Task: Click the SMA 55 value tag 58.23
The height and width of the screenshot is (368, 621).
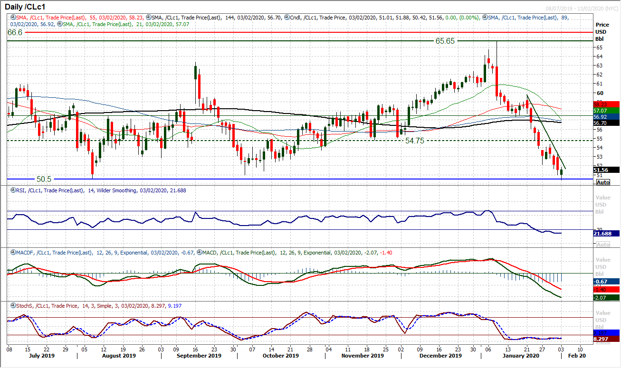Action: point(606,104)
